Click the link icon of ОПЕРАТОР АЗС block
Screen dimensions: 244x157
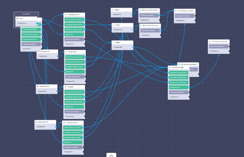point(65,122)
